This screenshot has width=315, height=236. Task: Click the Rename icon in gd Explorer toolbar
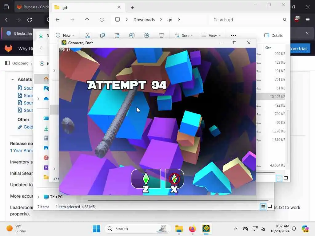[x=132, y=36]
